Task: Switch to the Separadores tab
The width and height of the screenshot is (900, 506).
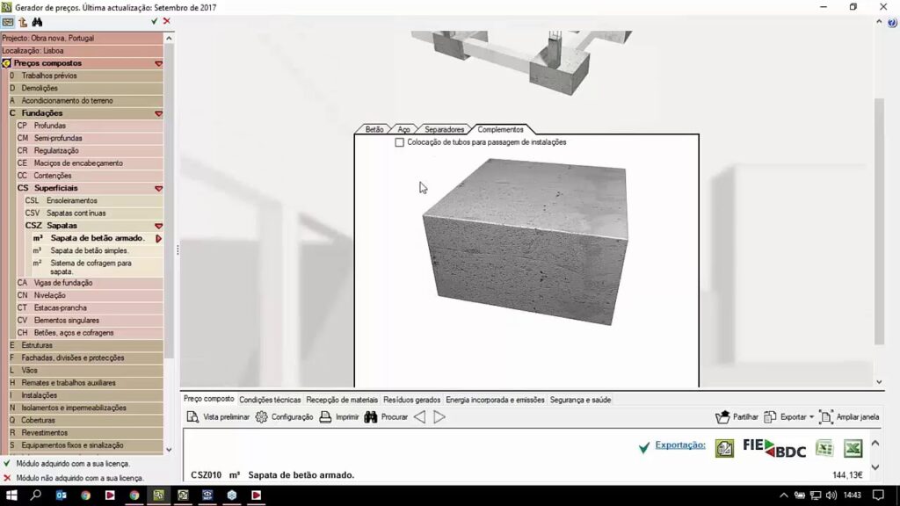Action: pos(444,130)
